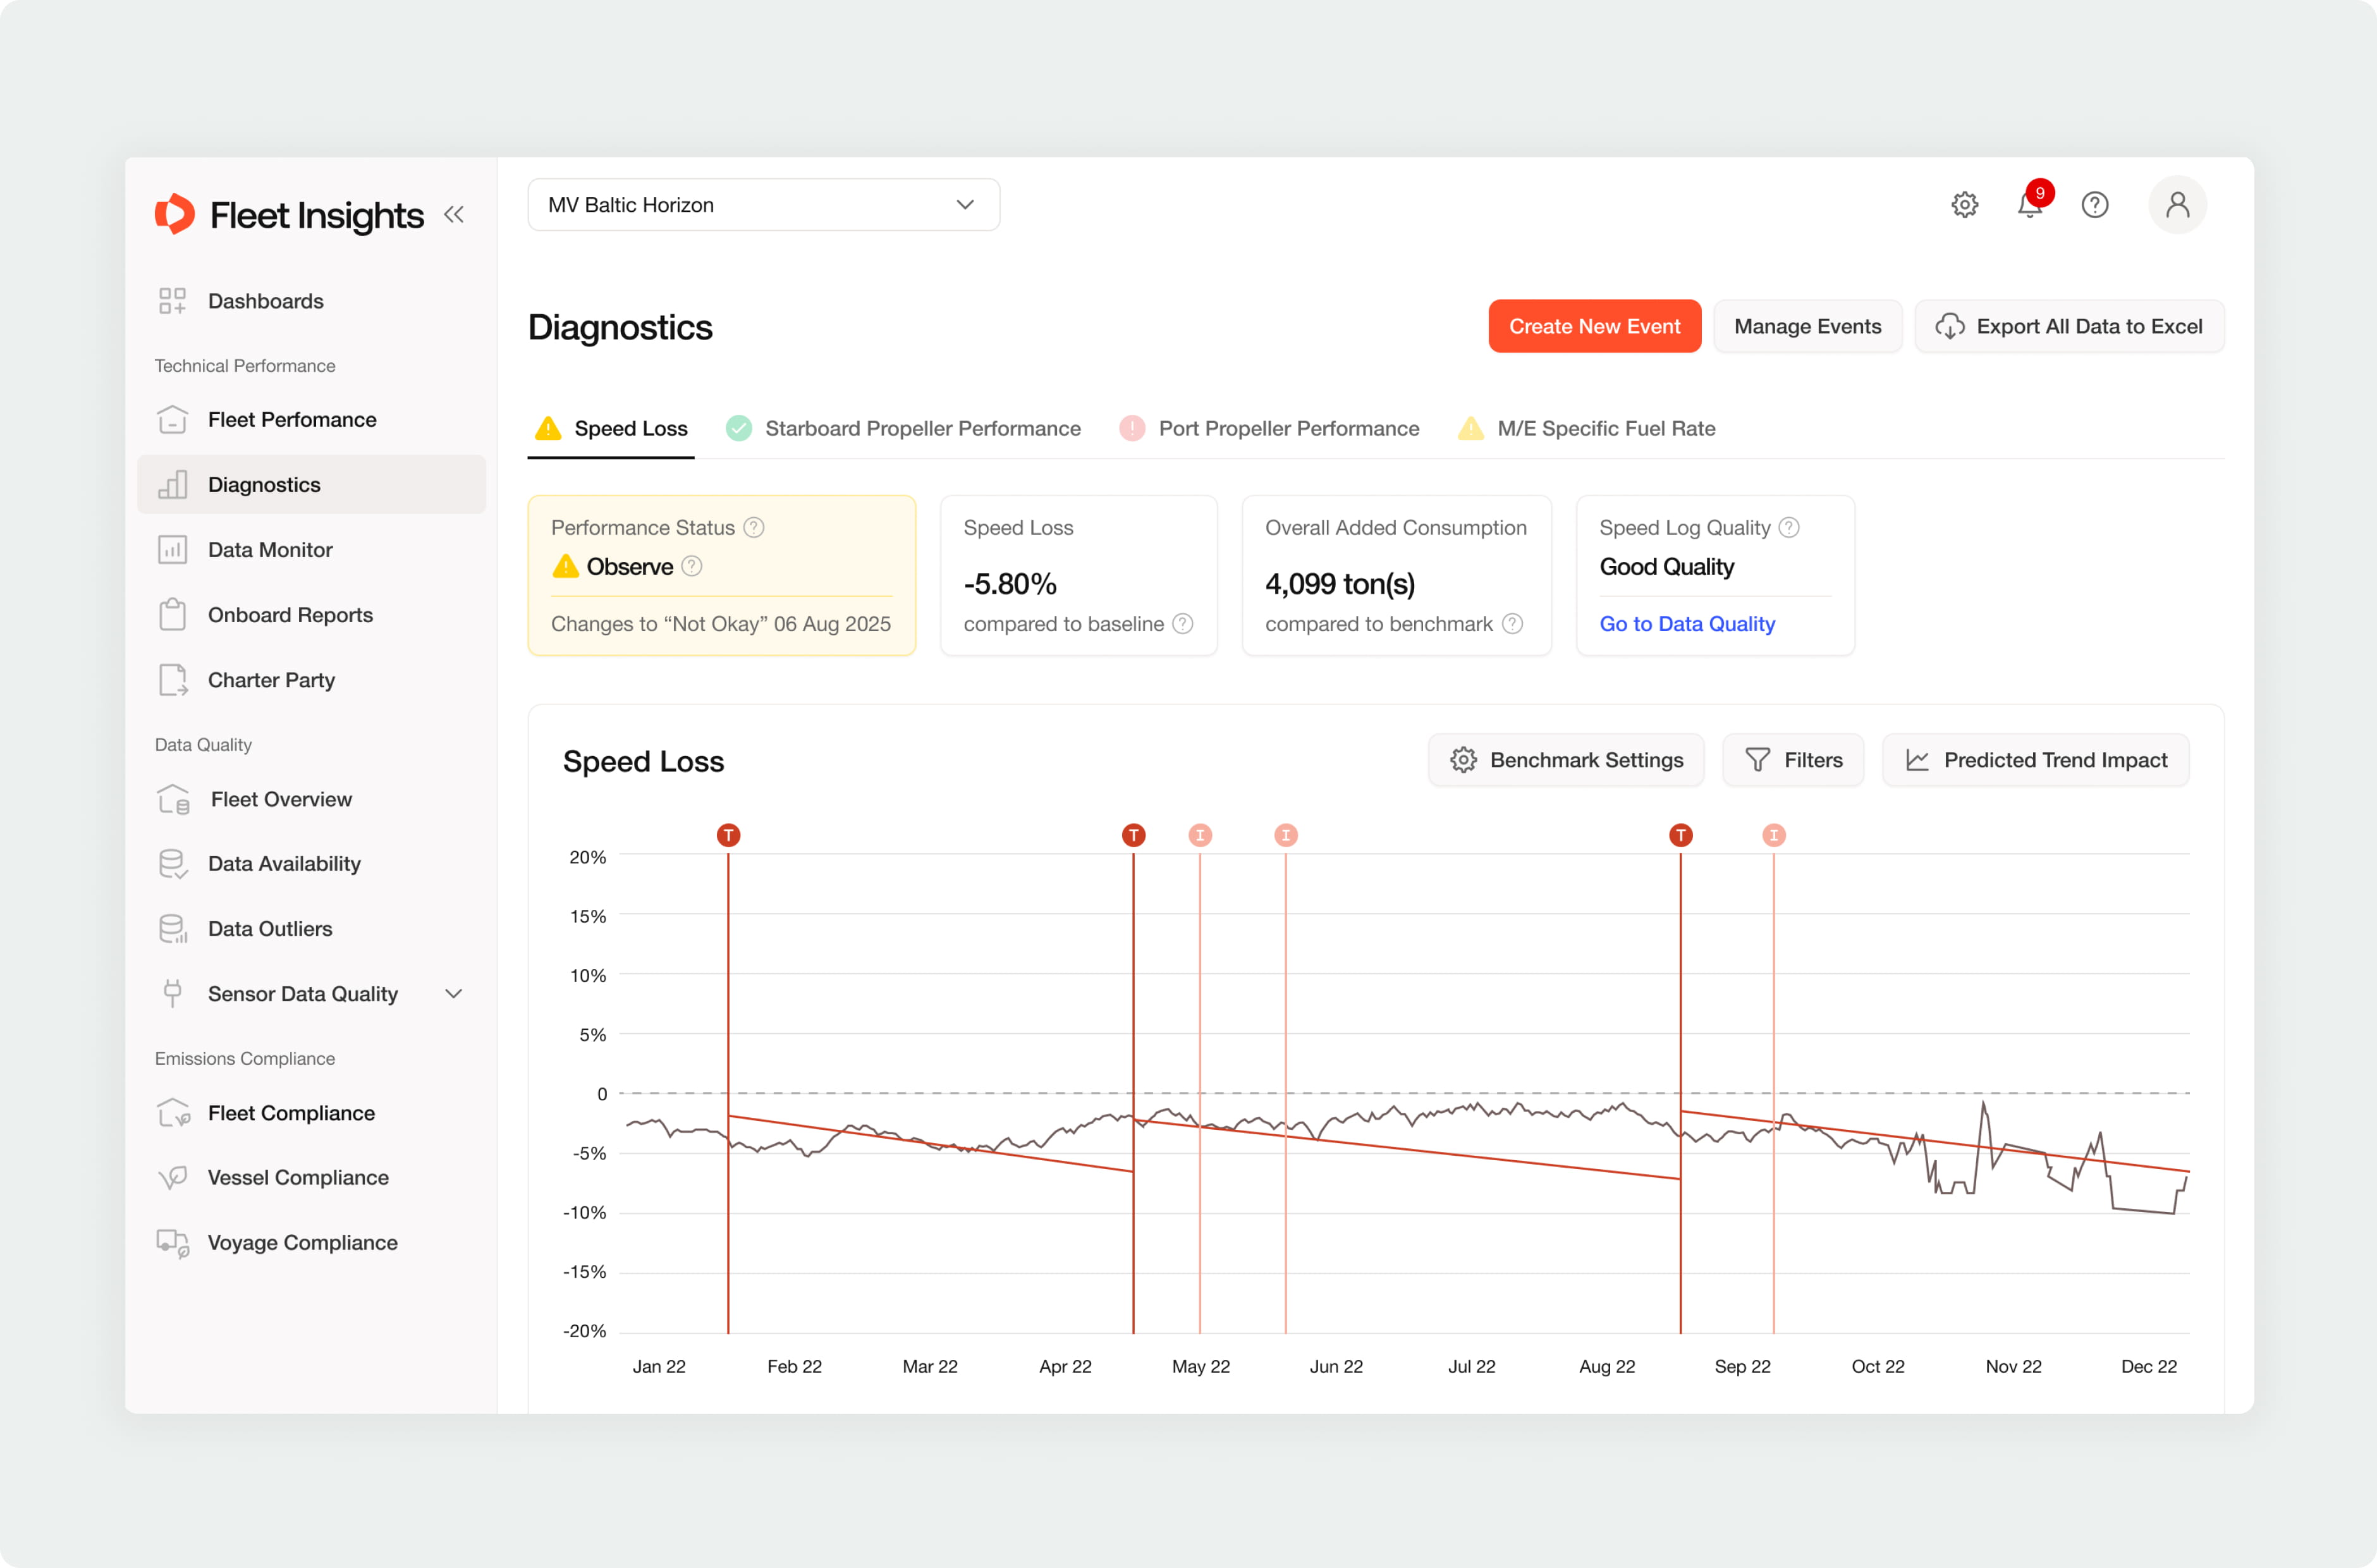Click the 4,099 ton(s) consumption value

pos(1340,584)
